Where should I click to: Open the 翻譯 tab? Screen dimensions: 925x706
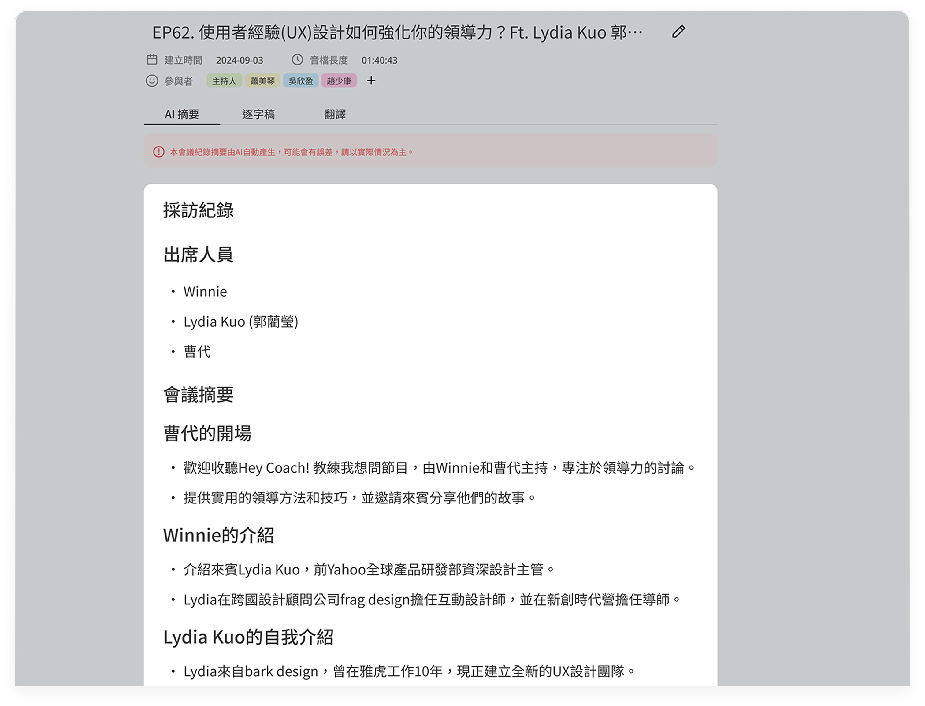point(335,114)
